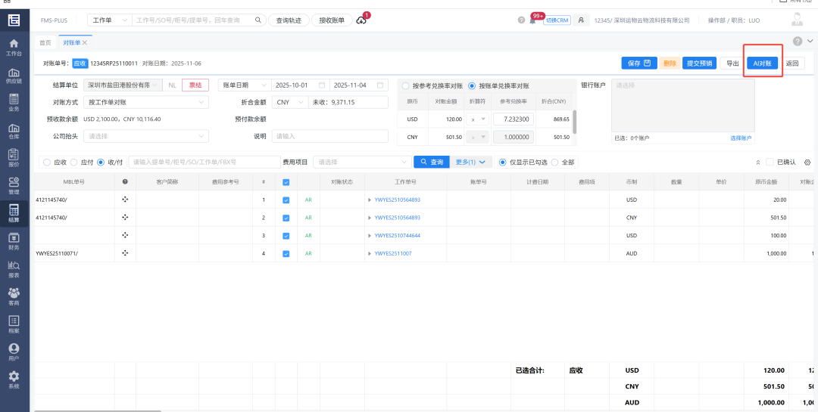Open 报表 in the sidebar
The height and width of the screenshot is (412, 818).
(x=14, y=269)
